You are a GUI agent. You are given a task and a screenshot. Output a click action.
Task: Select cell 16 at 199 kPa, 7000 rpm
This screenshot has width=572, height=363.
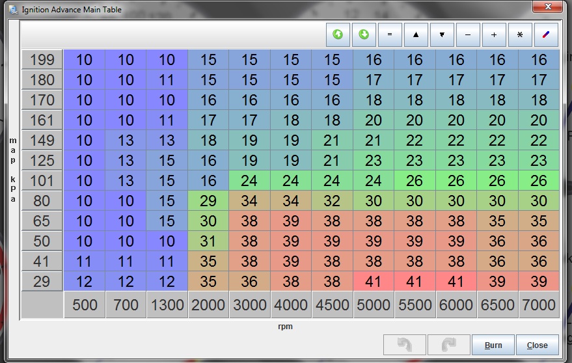coord(539,60)
